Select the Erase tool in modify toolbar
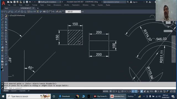Screen dimensions: 177x99 (6, 16)
